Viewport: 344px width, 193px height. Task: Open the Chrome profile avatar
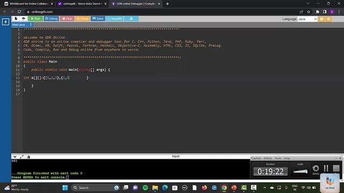click(x=332, y=12)
